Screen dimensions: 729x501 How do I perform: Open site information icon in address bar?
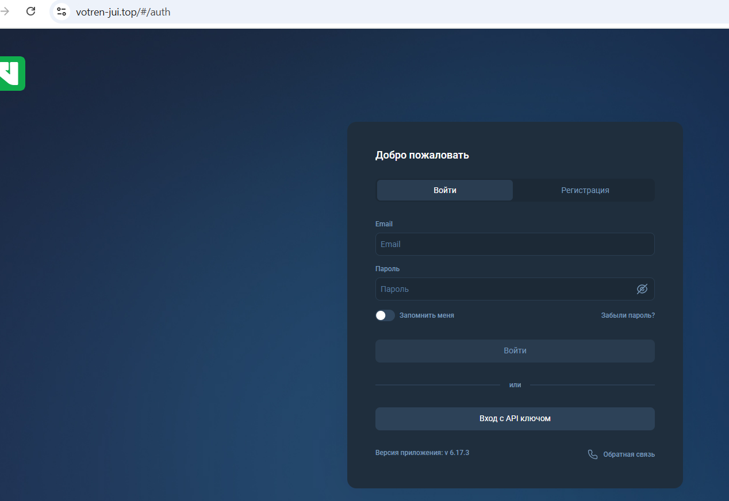(x=62, y=11)
